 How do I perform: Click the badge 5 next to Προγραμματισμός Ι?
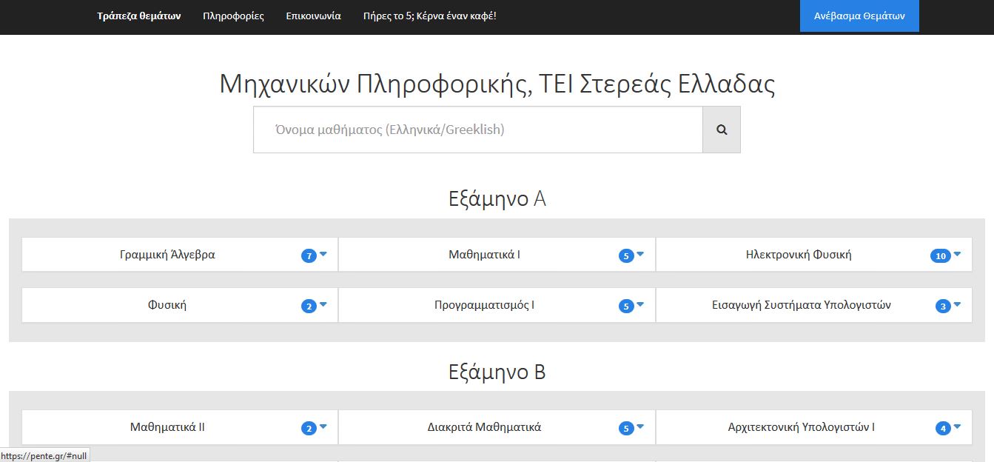(x=626, y=307)
